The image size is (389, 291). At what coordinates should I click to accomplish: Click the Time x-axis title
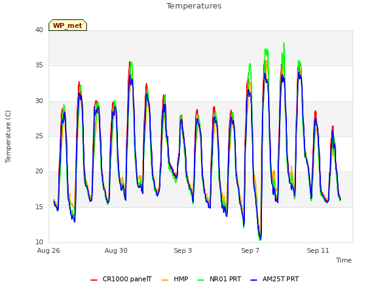click(x=343, y=260)
